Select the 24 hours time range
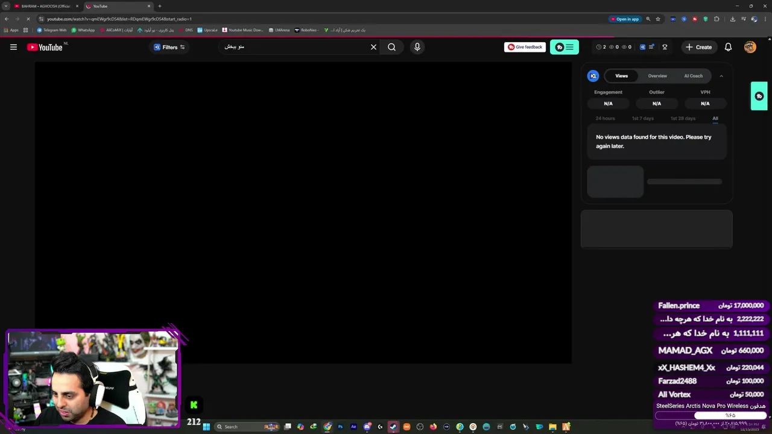 tap(605, 118)
